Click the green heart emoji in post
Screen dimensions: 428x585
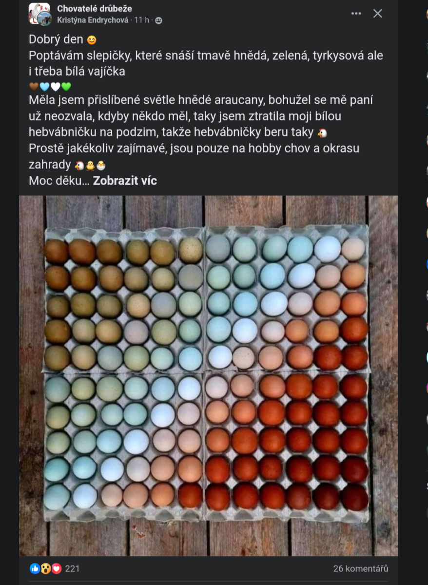(x=66, y=87)
